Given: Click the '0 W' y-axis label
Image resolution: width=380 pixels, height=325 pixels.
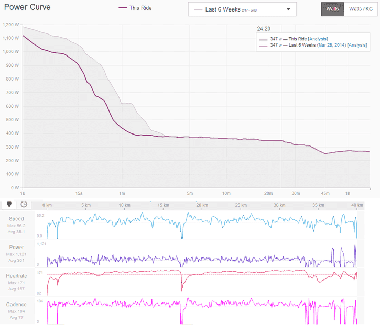Looking at the screenshot, I should tap(15, 188).
